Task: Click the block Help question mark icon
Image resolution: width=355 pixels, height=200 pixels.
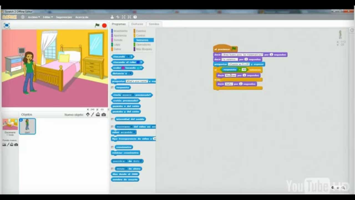Action: point(135,17)
